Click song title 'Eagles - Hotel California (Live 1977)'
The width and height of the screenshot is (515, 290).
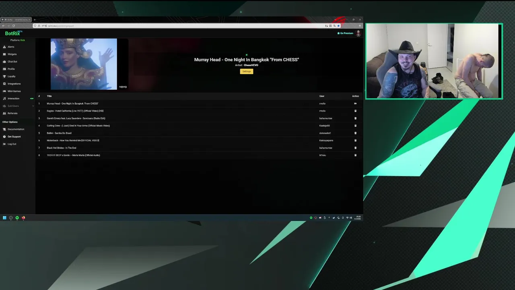(75, 111)
